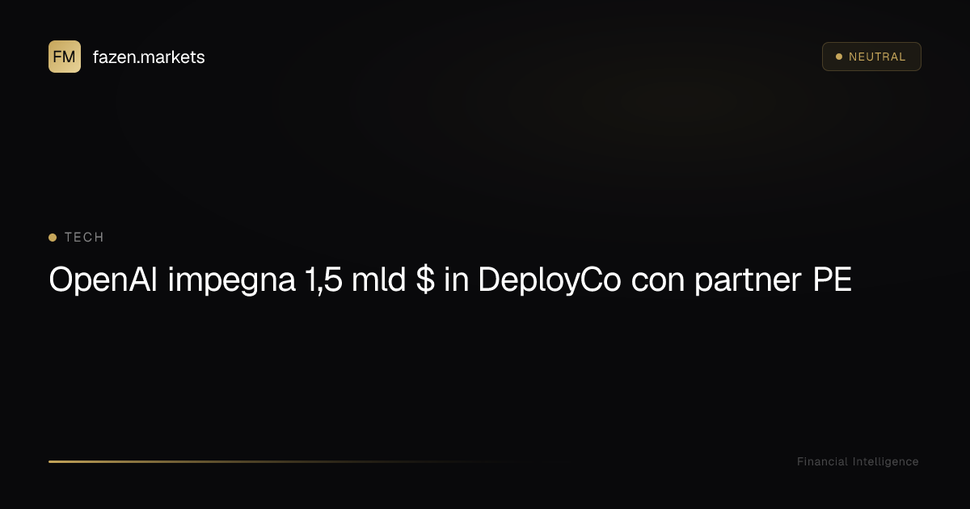Image resolution: width=970 pixels, height=509 pixels.
Task: Open the OpenAI DeployCo headline
Action: tap(450, 280)
